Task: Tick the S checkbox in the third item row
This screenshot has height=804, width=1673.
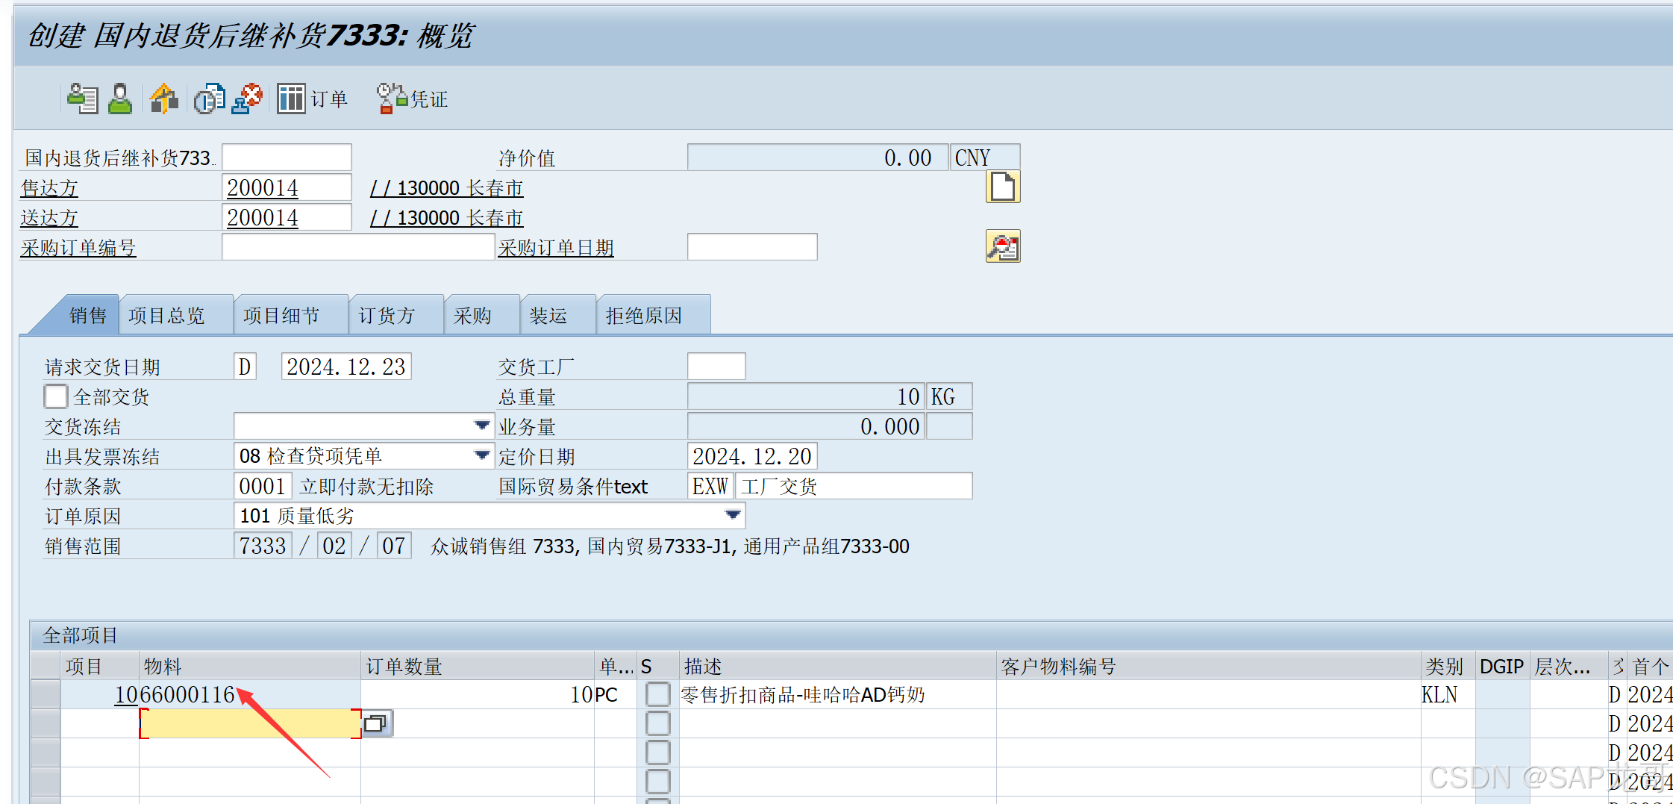Action: (657, 752)
